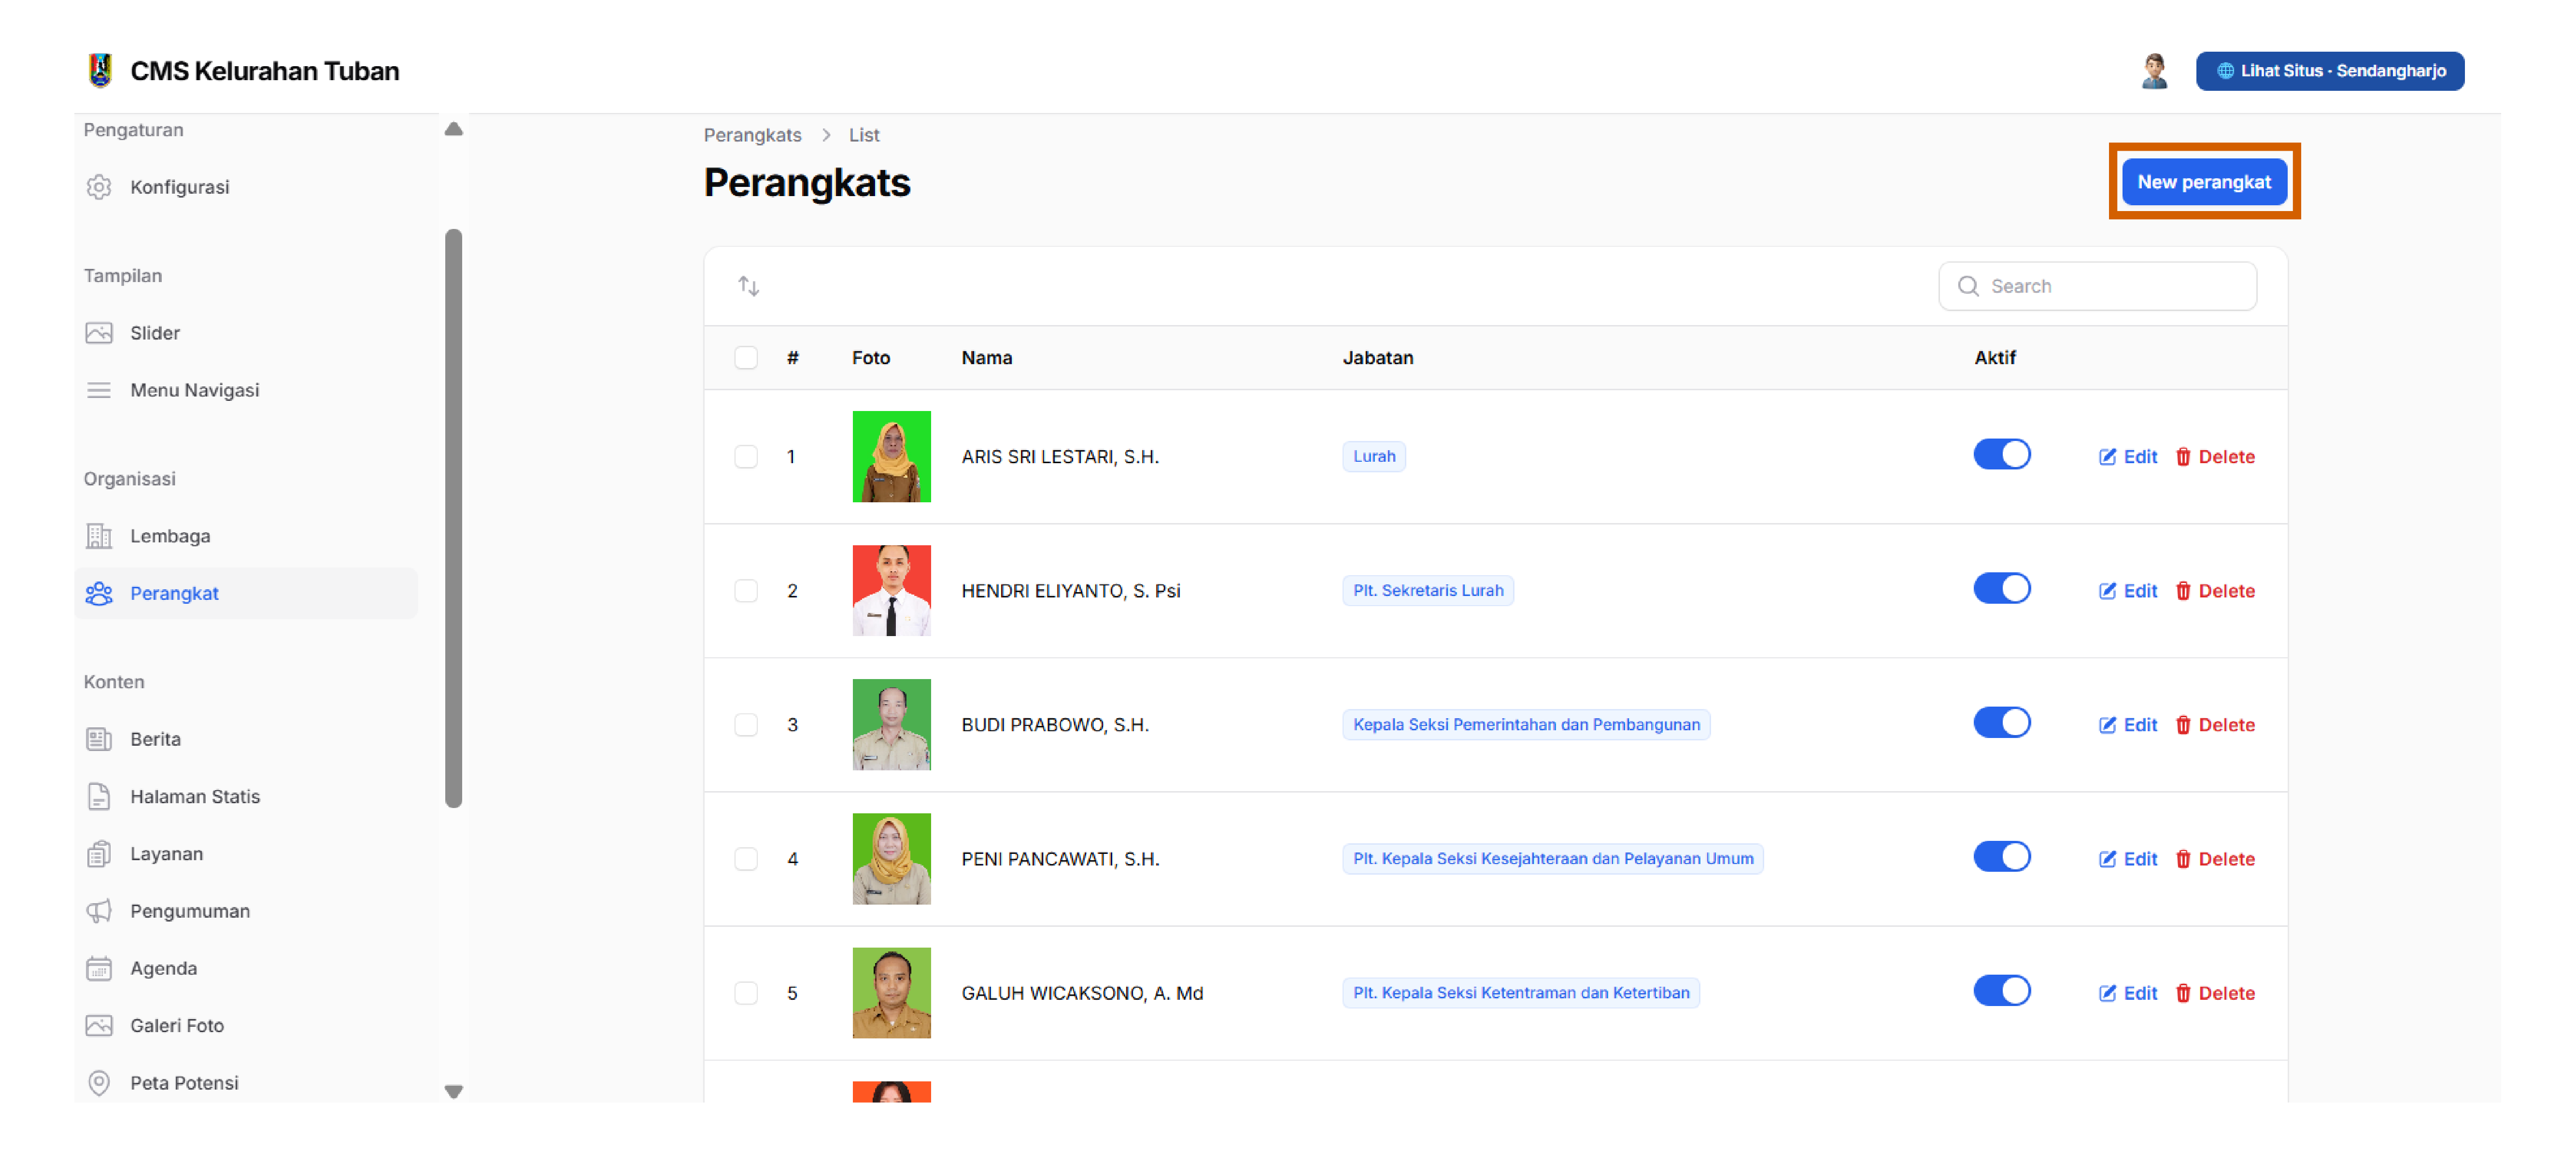Toggle Aktif switch for Aris Sri Lestari
The image size is (2576, 1149).
(2002, 455)
